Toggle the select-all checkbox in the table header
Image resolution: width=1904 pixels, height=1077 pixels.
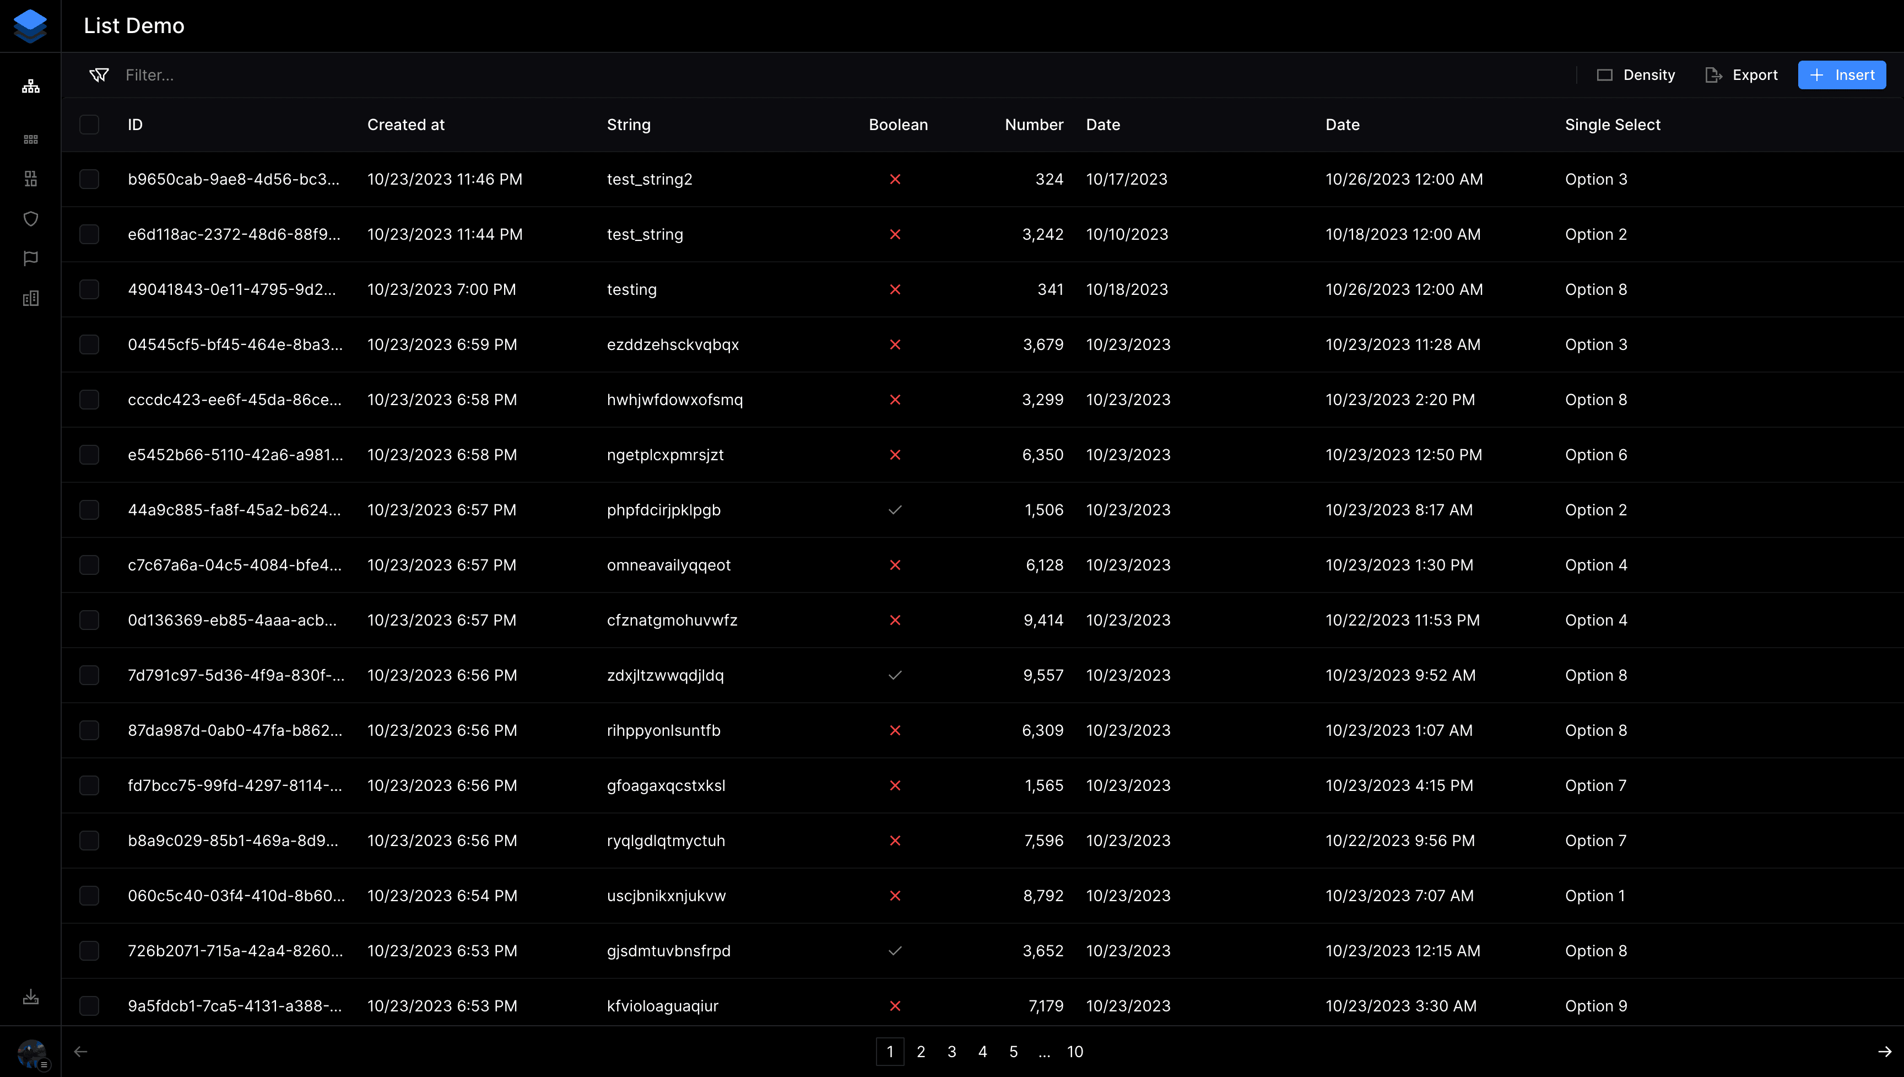89,124
